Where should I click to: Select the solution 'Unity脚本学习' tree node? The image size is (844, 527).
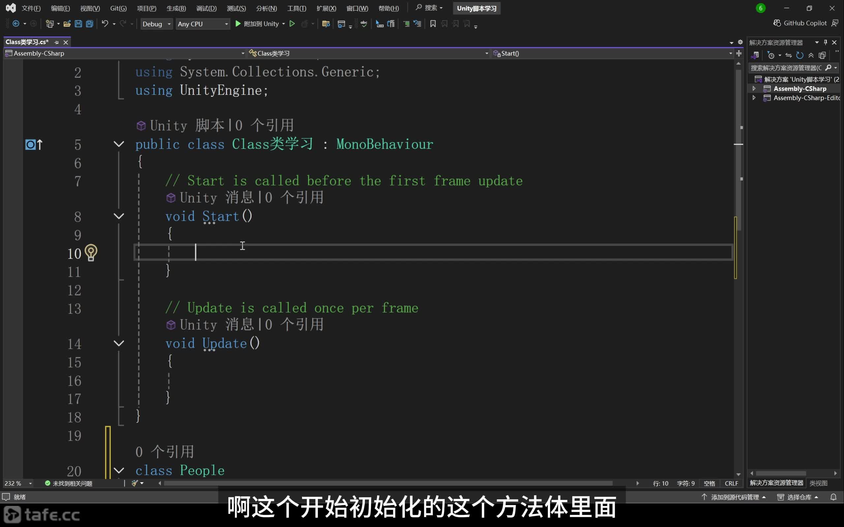(x=797, y=79)
